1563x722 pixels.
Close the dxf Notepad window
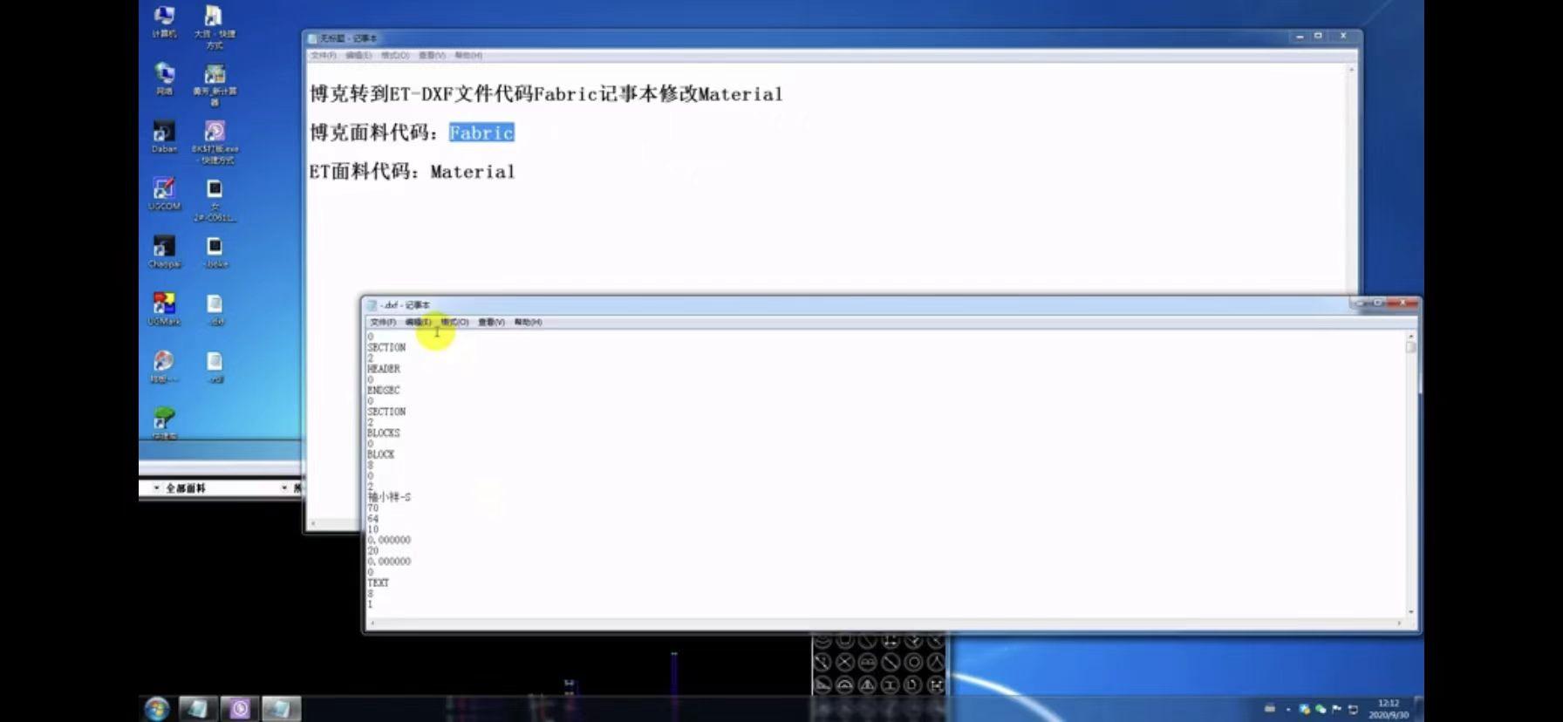tap(1403, 303)
